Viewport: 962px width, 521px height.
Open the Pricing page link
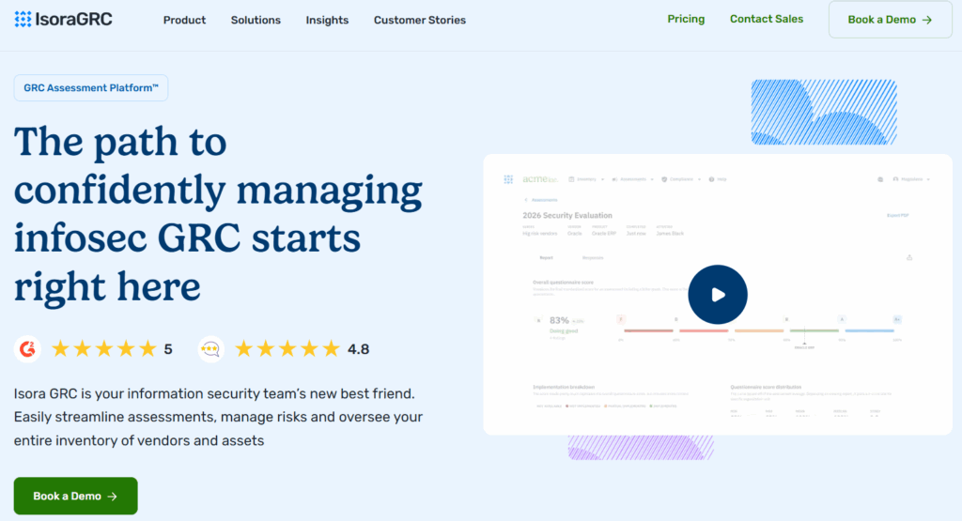(x=686, y=19)
